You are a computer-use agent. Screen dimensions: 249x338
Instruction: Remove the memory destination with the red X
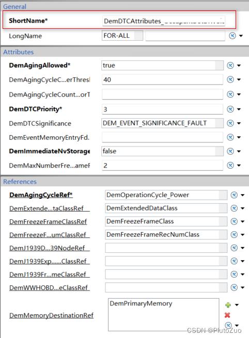(227, 315)
